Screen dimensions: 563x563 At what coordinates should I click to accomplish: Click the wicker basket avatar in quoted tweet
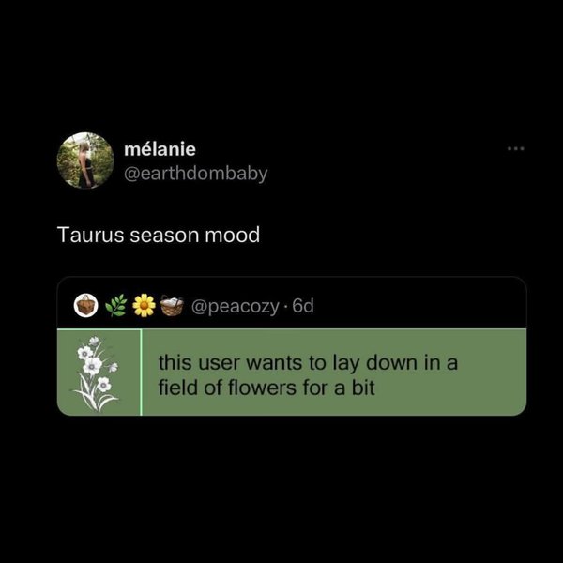click(85, 306)
